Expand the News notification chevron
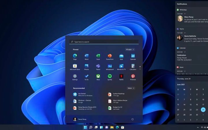208x130 pixels. click(x=185, y=71)
